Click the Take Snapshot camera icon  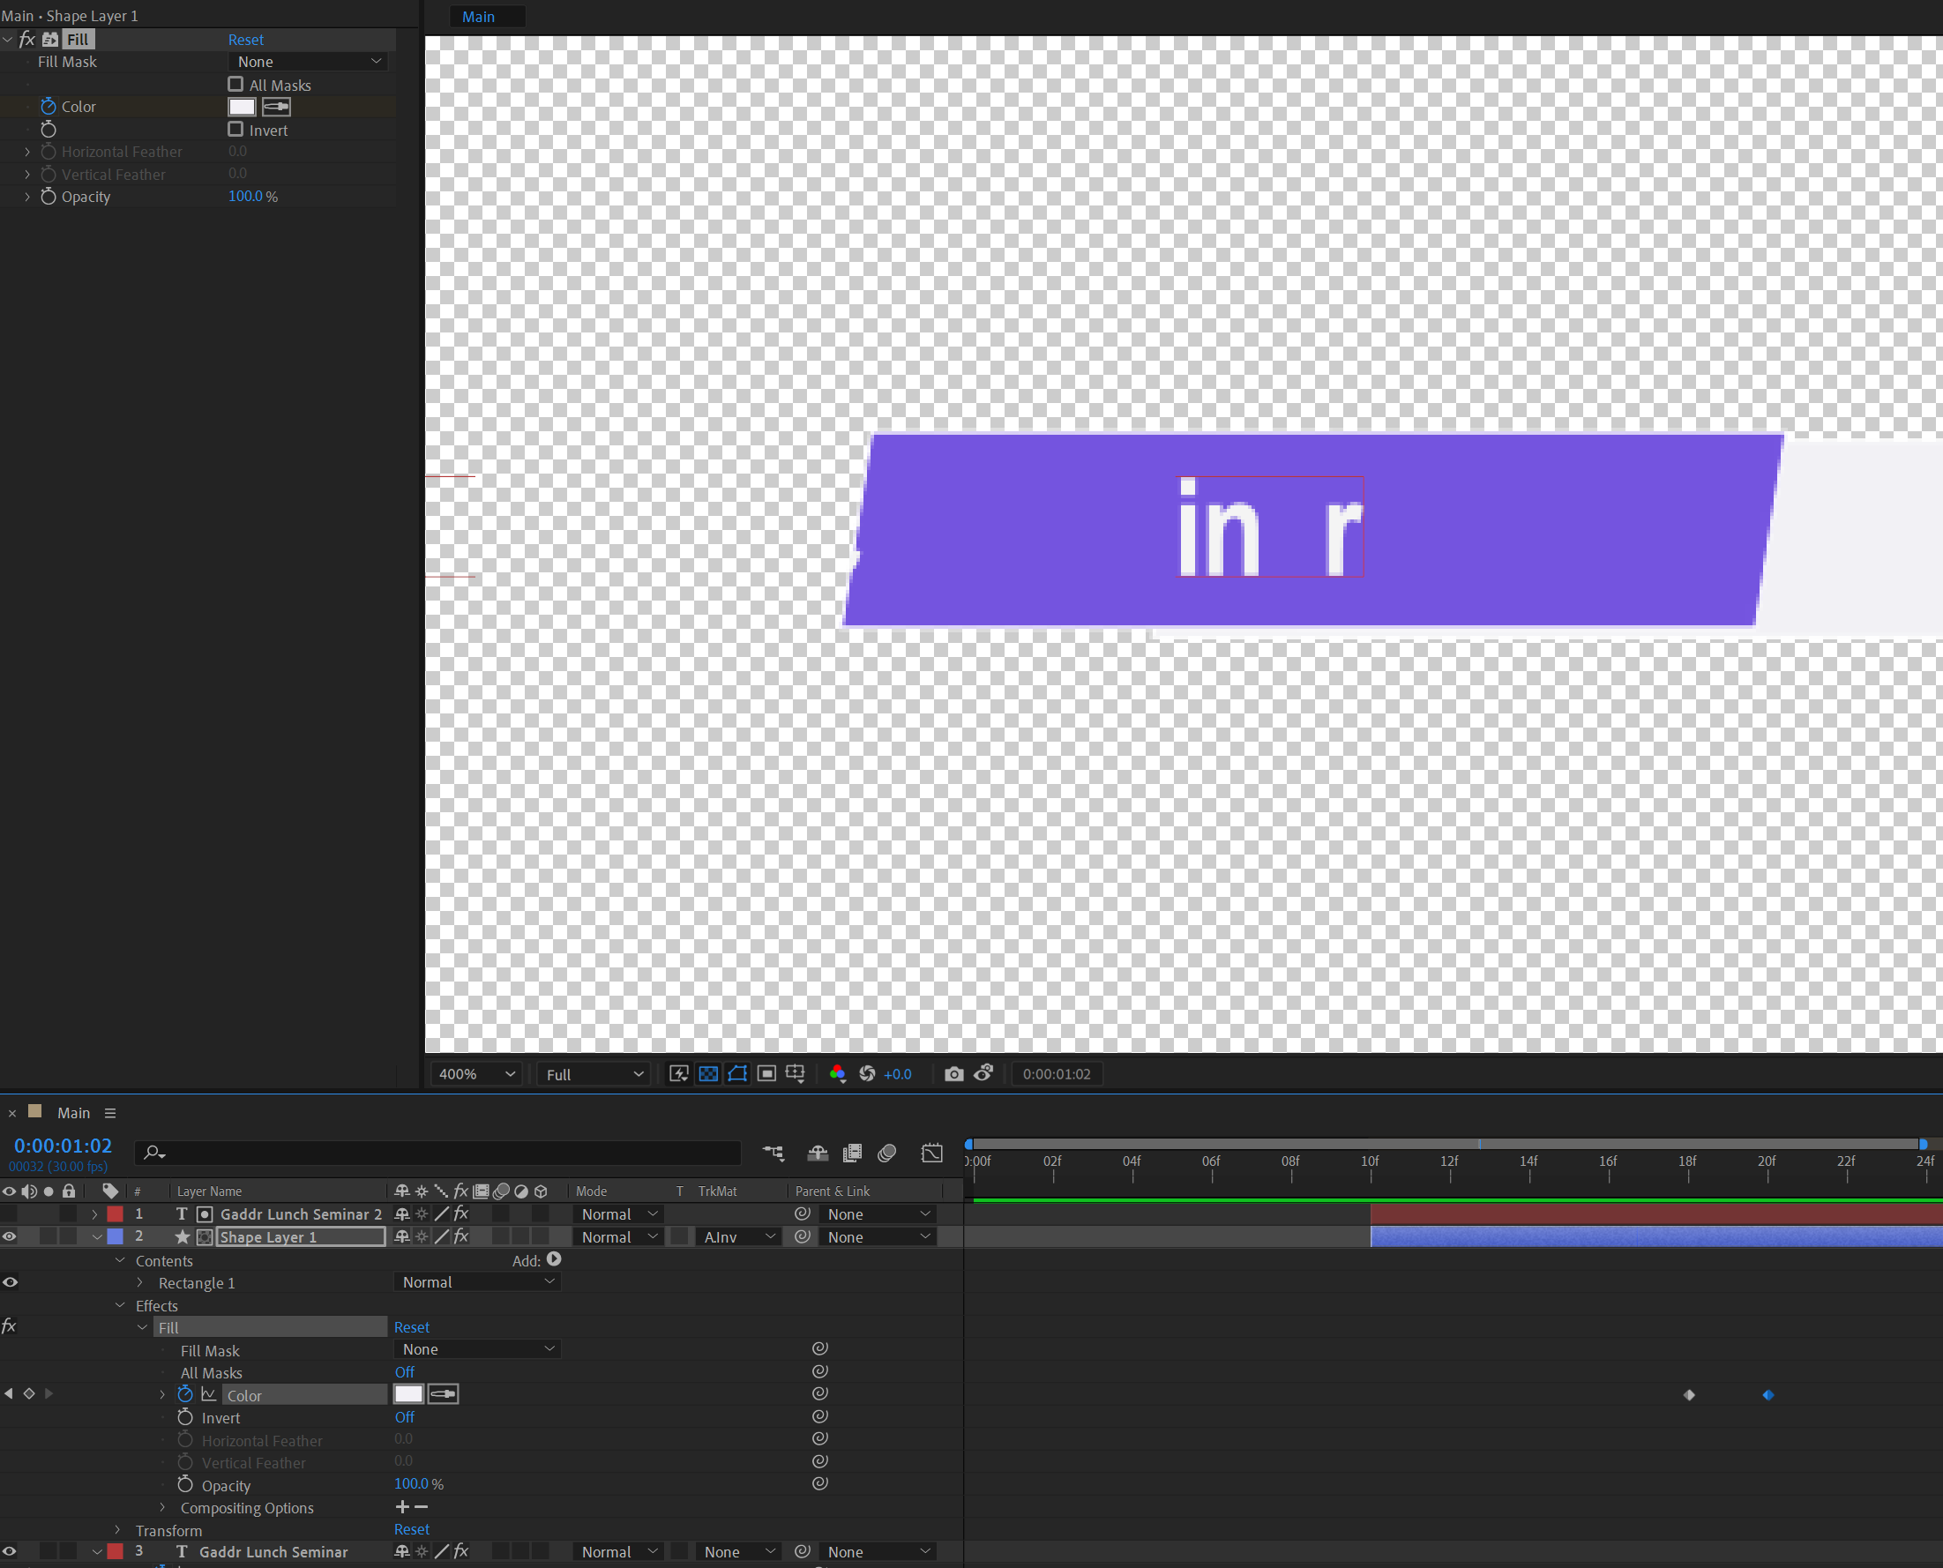point(953,1074)
